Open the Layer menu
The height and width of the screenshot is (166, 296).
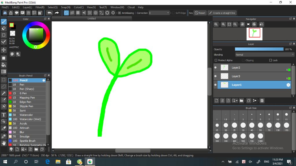click(27, 7)
